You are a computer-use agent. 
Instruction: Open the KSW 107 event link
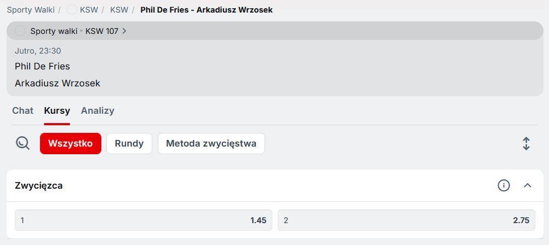(x=102, y=31)
